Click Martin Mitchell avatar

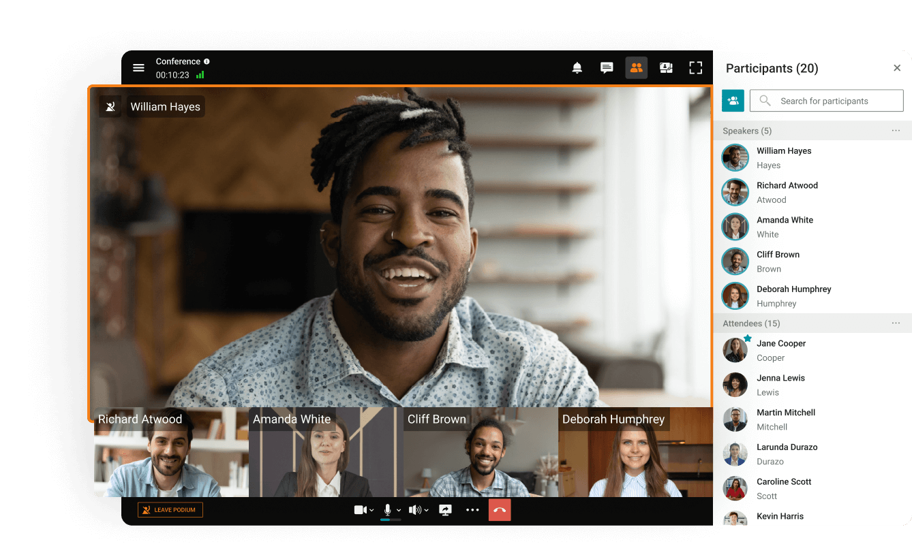point(735,419)
